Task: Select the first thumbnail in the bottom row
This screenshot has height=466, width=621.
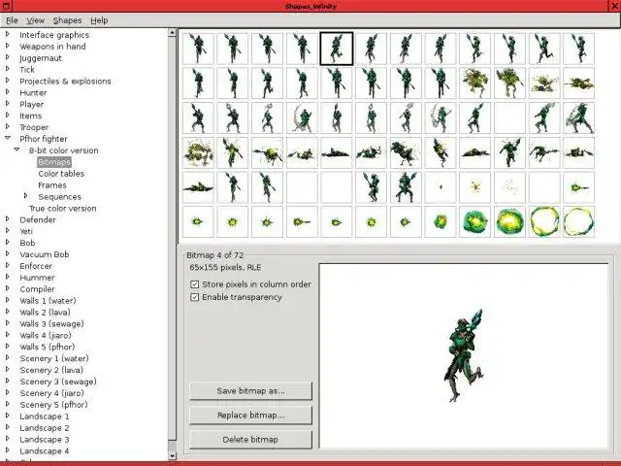Action: (x=198, y=222)
